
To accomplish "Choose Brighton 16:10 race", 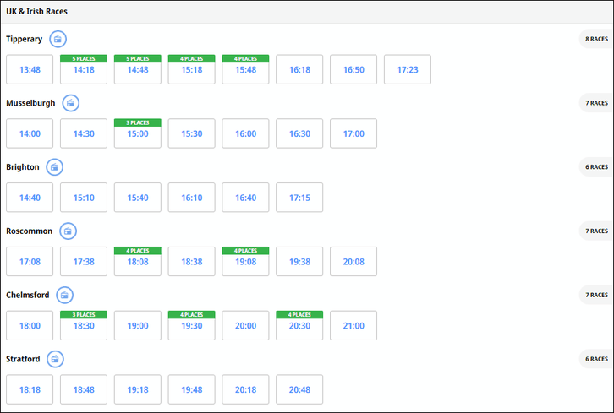I will 192,198.
